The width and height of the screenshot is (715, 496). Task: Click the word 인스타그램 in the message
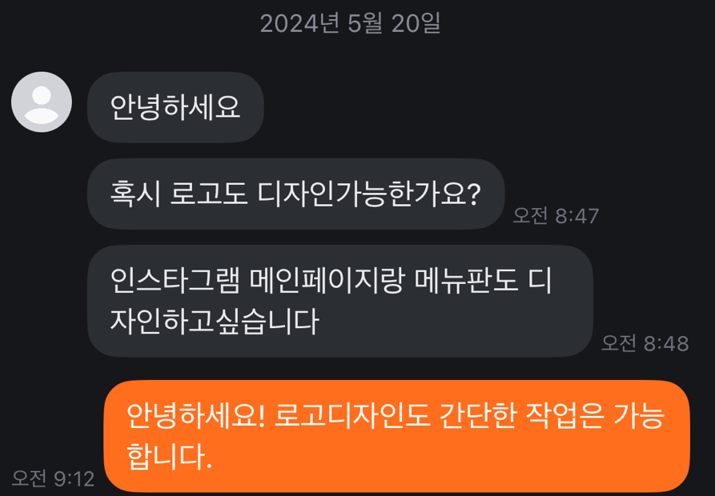(175, 280)
